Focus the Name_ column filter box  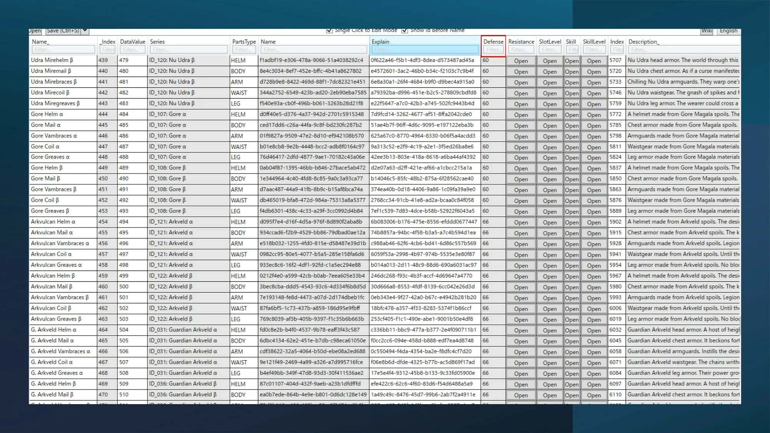pos(63,50)
